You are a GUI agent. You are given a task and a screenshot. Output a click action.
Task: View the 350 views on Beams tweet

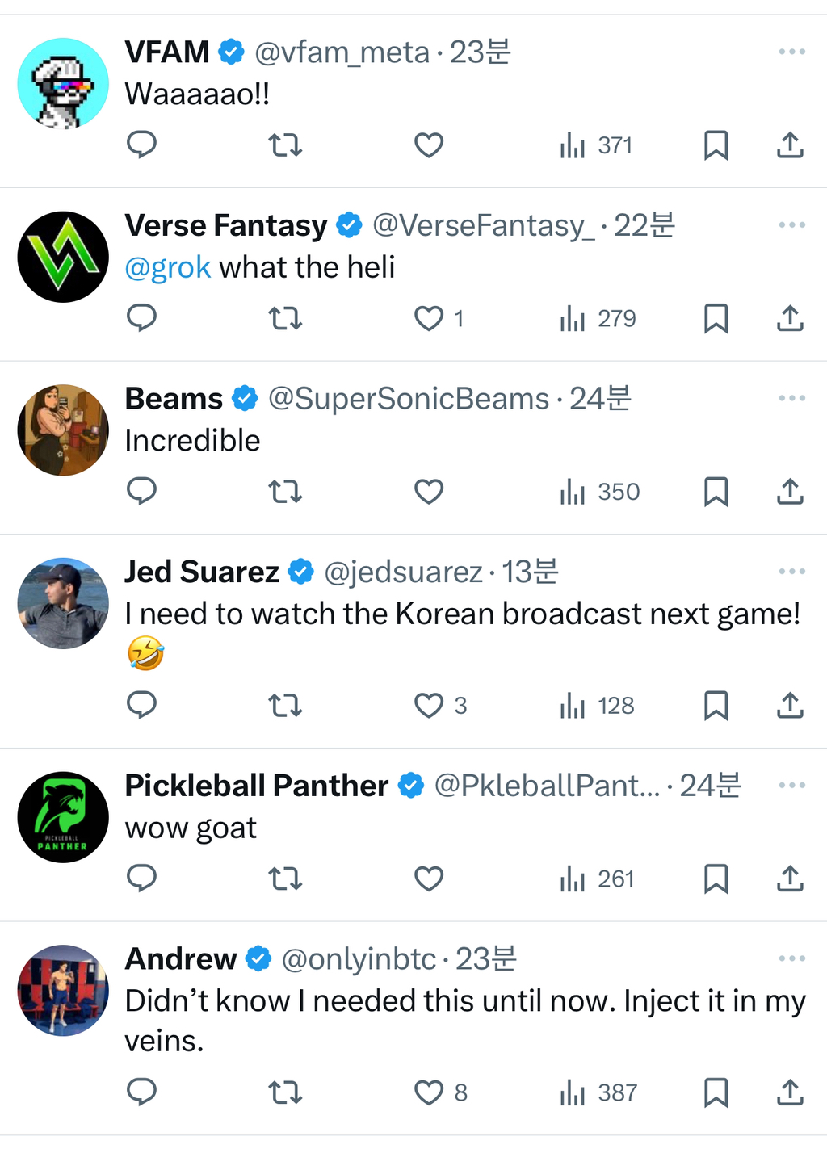(599, 492)
